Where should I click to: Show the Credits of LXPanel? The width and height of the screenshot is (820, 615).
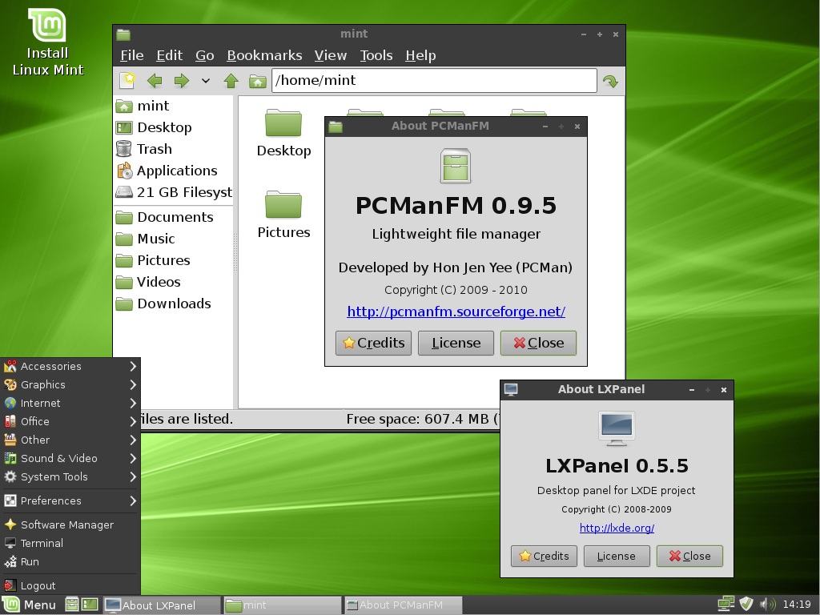pyautogui.click(x=544, y=556)
